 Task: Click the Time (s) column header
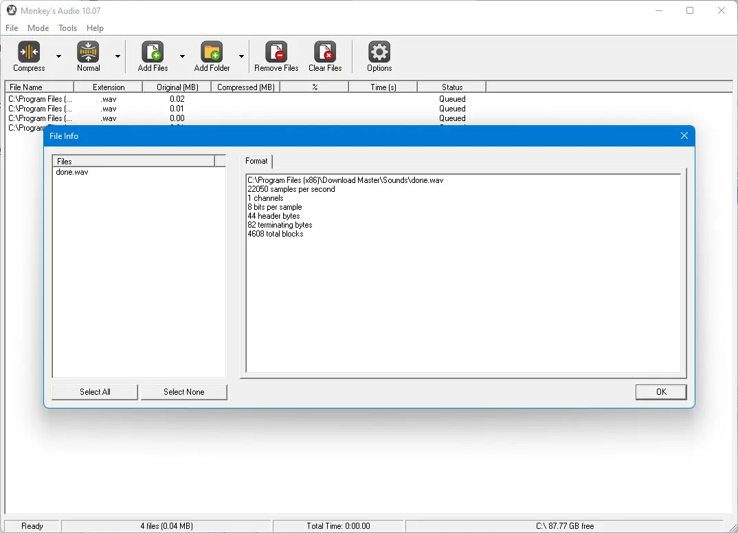point(383,87)
